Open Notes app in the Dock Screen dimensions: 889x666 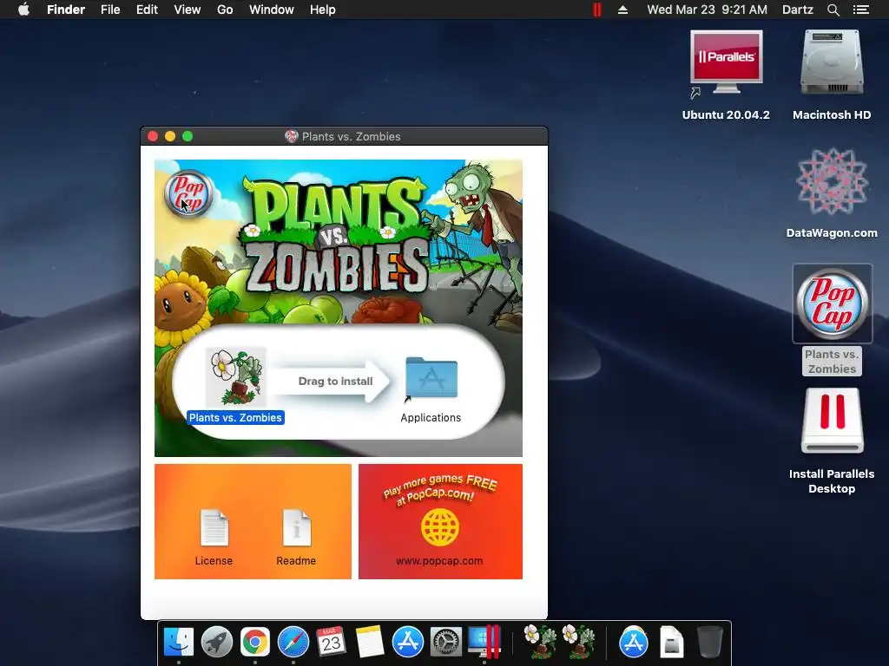click(370, 643)
